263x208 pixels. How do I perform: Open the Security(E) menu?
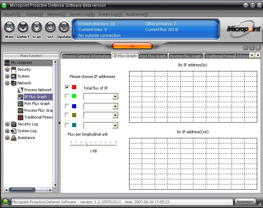coord(12,14)
